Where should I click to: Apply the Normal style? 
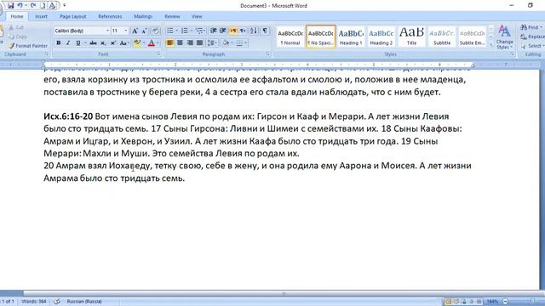tap(290, 37)
